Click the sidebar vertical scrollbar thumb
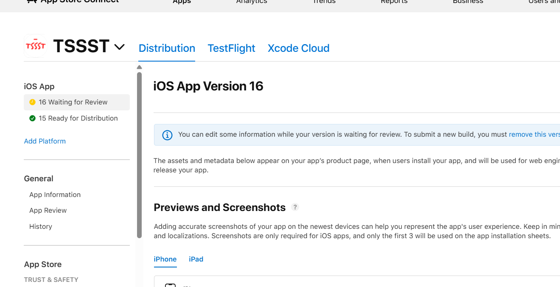560x287 pixels. 139,155
